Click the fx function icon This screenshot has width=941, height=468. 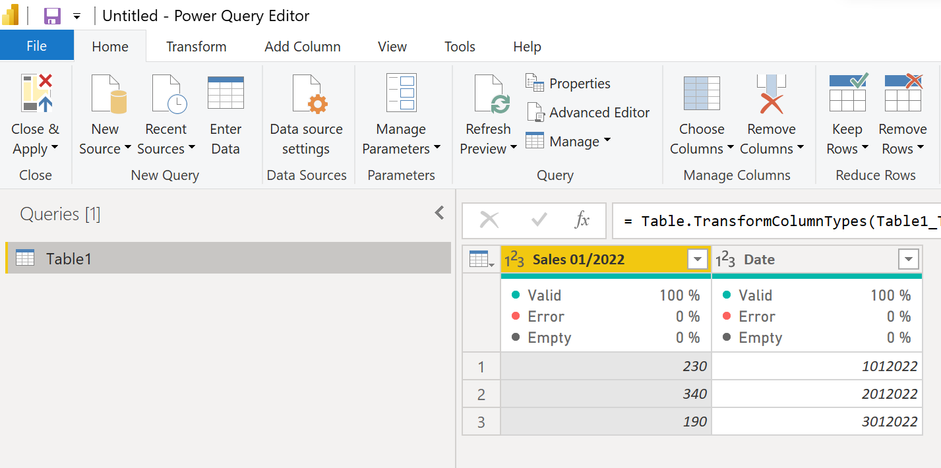coord(582,220)
